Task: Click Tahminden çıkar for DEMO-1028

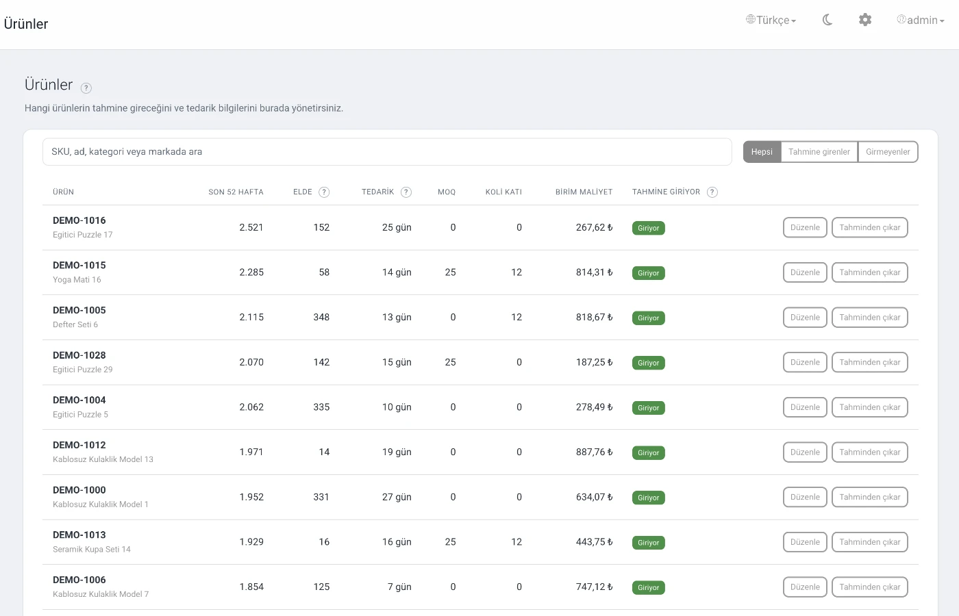Action: (x=870, y=362)
